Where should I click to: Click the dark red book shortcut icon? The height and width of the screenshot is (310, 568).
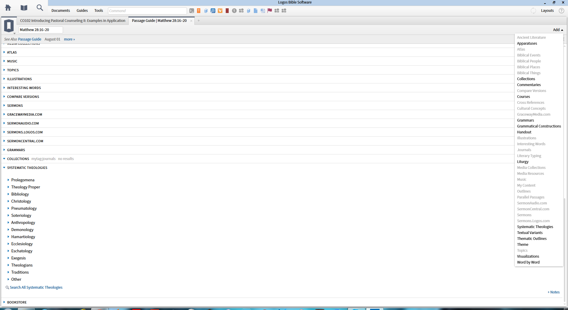pos(227,11)
